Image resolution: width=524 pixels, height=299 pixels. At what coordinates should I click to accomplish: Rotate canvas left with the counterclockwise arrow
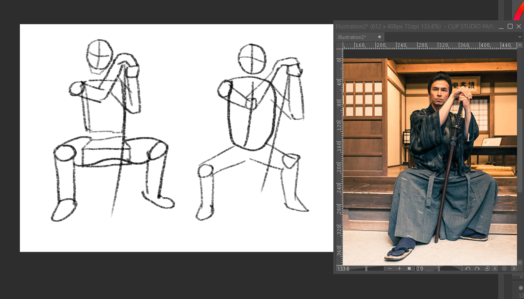click(x=467, y=269)
